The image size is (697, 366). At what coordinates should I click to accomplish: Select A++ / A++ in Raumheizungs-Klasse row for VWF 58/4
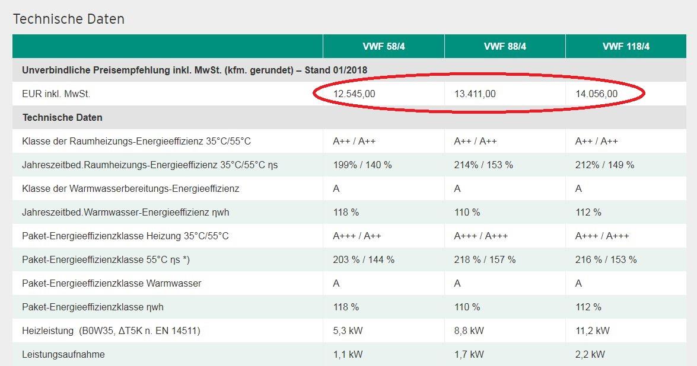coord(354,142)
